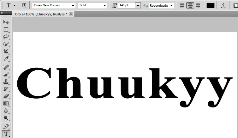Expand the font size dropdown arrow

pyautogui.click(x=138, y=5)
